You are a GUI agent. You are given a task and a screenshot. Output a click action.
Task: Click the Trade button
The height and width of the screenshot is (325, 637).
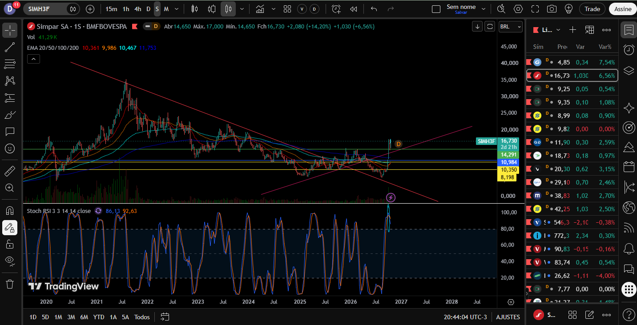[592, 9]
